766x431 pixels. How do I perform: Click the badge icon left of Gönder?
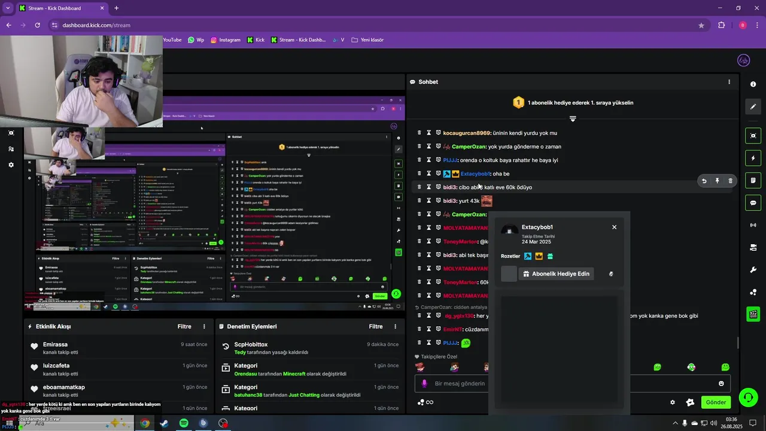point(690,402)
